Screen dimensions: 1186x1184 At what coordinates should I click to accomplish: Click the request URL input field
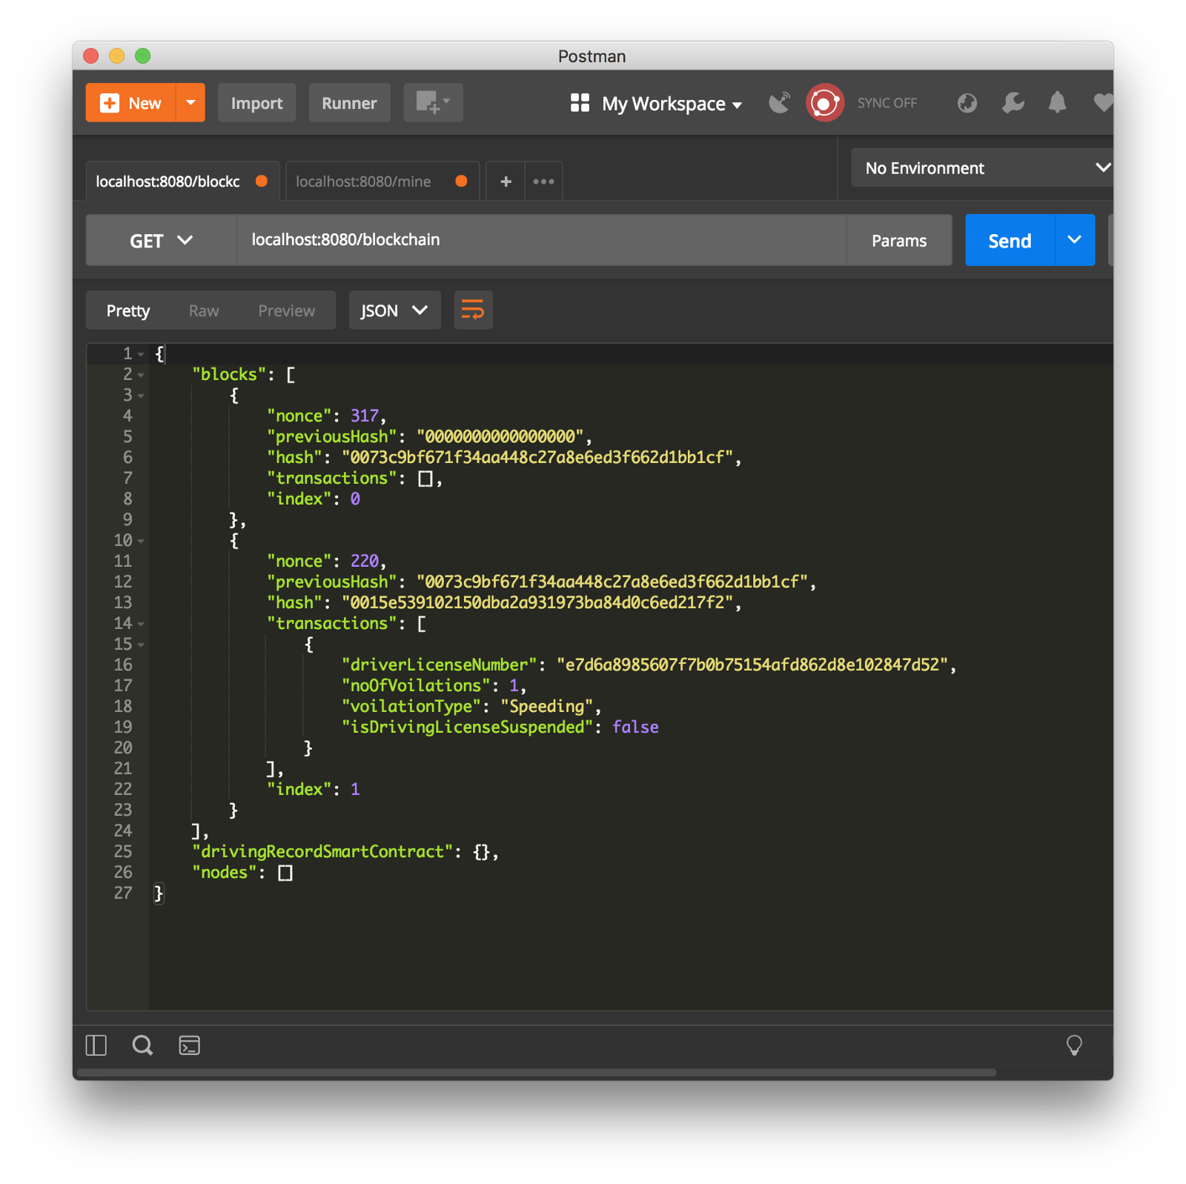point(541,240)
